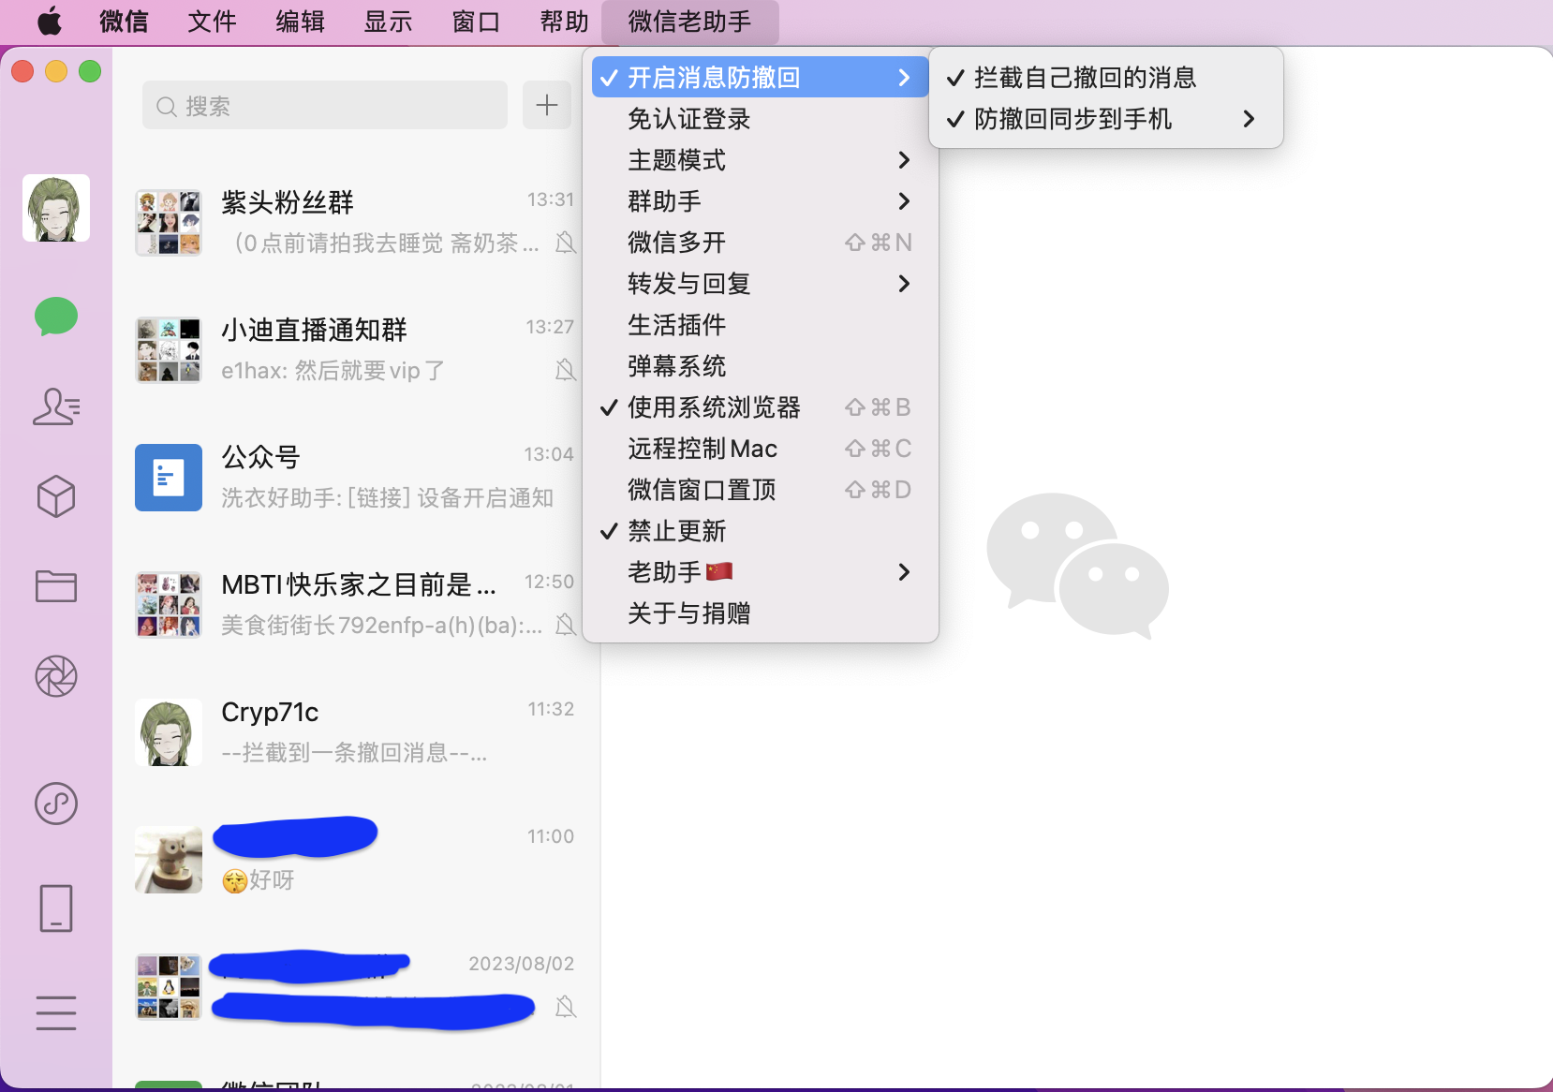The image size is (1553, 1092).
Task: Open the Contacts icon in sidebar
Action: tap(56, 406)
